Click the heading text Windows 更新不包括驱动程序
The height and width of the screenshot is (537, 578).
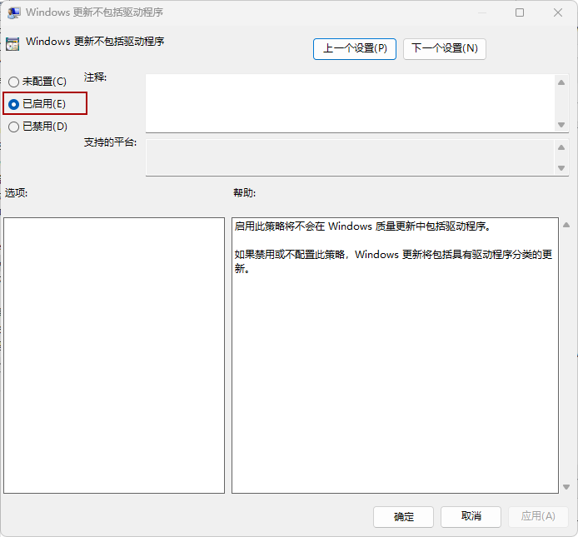(95, 42)
